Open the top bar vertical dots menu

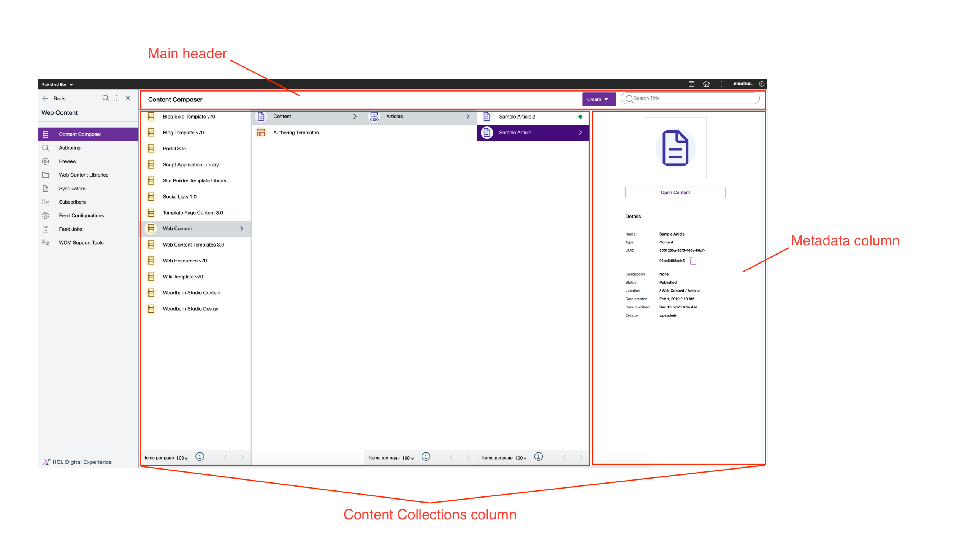[721, 84]
